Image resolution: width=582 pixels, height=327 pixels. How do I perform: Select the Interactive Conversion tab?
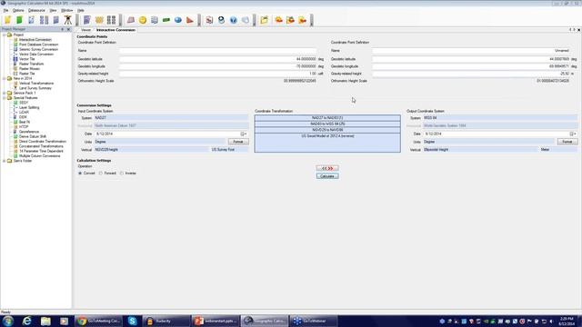pos(115,30)
